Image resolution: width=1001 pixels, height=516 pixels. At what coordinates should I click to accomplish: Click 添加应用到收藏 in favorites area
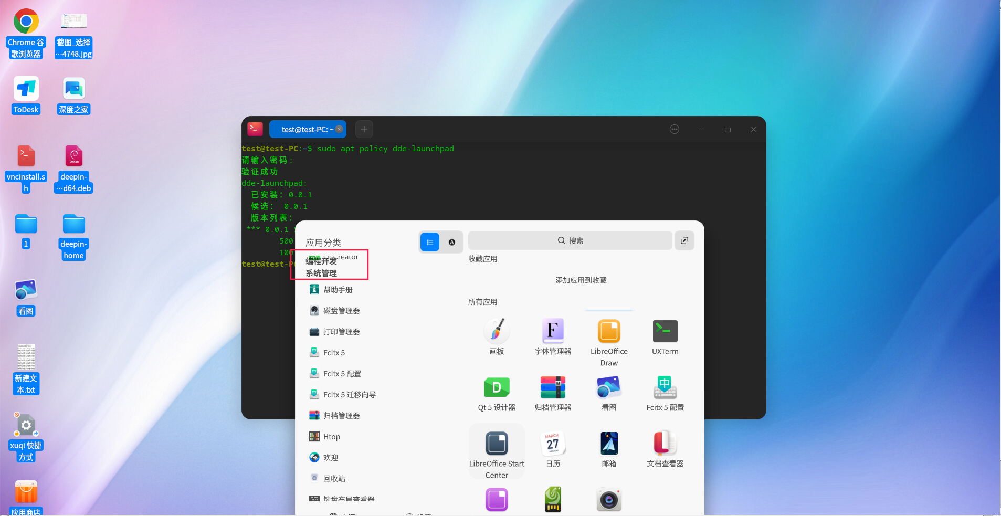(580, 280)
